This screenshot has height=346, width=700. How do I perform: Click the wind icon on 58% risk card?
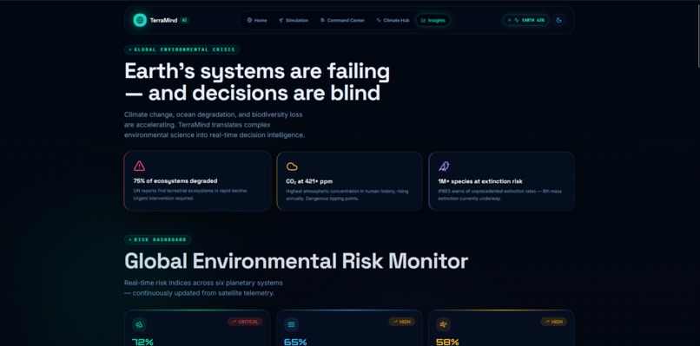(x=443, y=324)
